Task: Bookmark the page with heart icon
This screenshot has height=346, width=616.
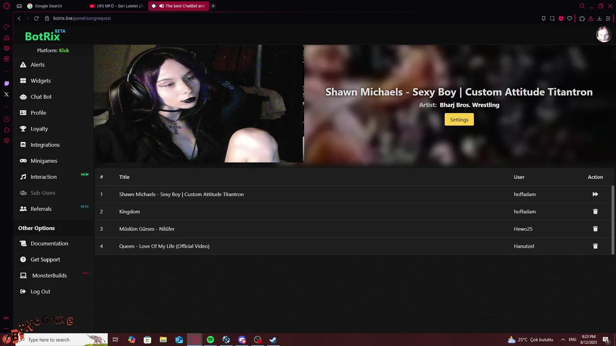Action: tap(570, 18)
